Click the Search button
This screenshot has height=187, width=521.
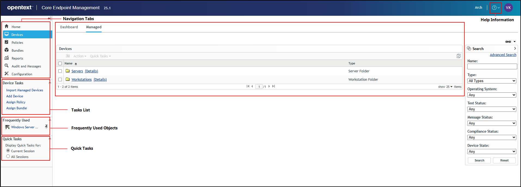click(x=479, y=160)
